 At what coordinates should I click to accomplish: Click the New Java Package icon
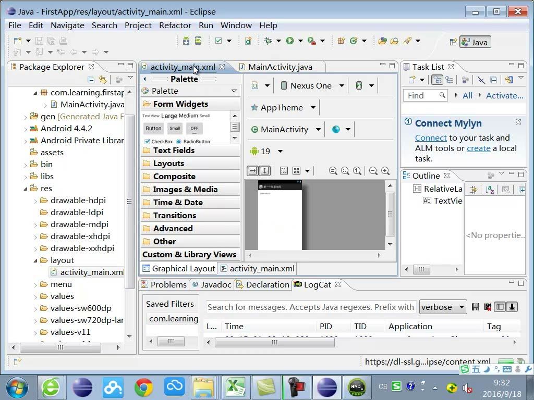(x=341, y=41)
